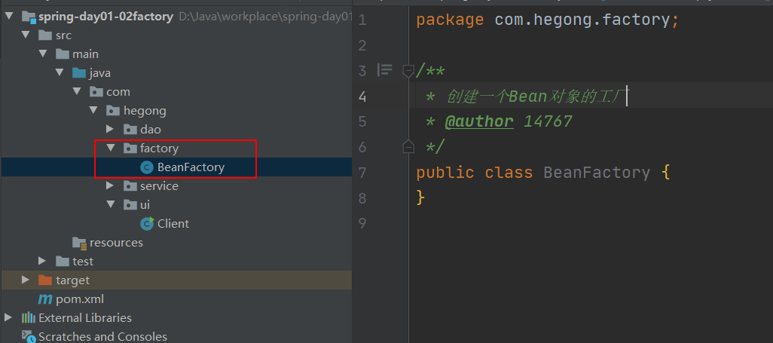
Task: Click the com package icon
Action: pyautogui.click(x=96, y=92)
